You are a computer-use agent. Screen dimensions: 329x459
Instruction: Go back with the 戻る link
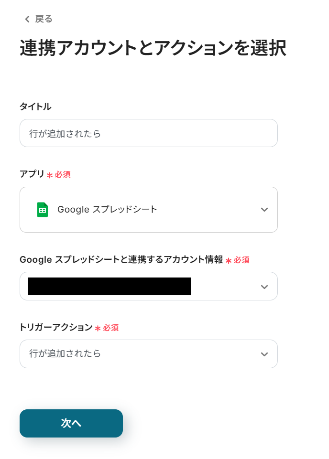coord(44,19)
